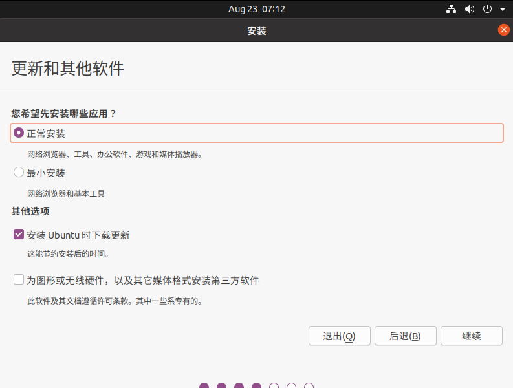Expand the system menu dropdown arrow
513x388 pixels.
[x=503, y=9]
